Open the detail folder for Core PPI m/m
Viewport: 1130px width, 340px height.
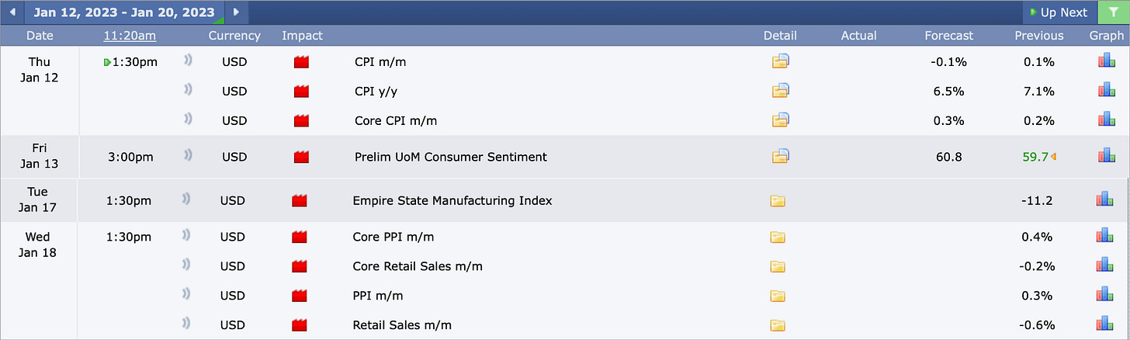pos(778,237)
